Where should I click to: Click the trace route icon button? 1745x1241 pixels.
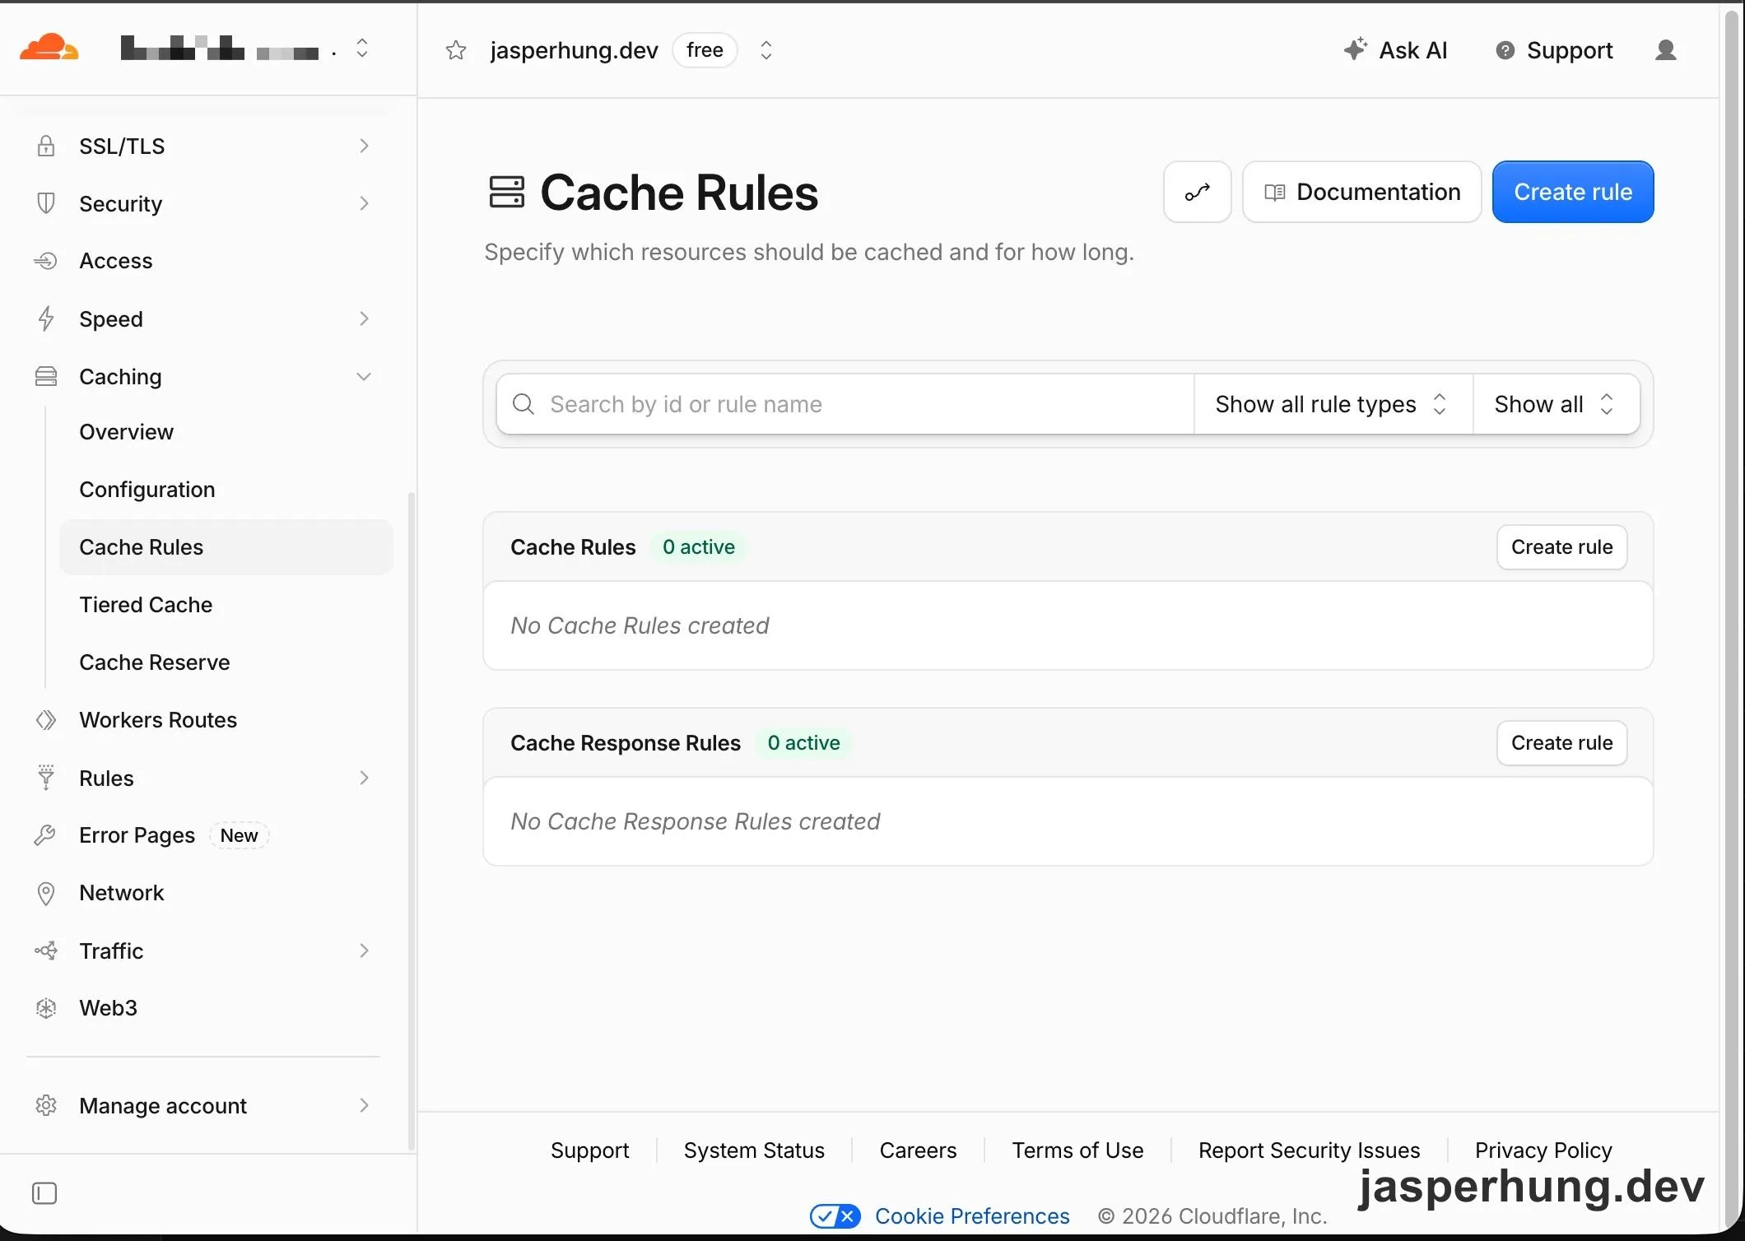click(1197, 192)
